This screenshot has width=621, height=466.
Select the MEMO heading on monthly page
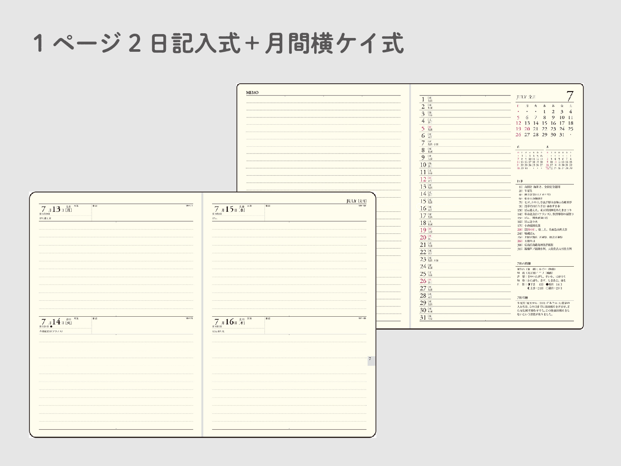click(252, 93)
